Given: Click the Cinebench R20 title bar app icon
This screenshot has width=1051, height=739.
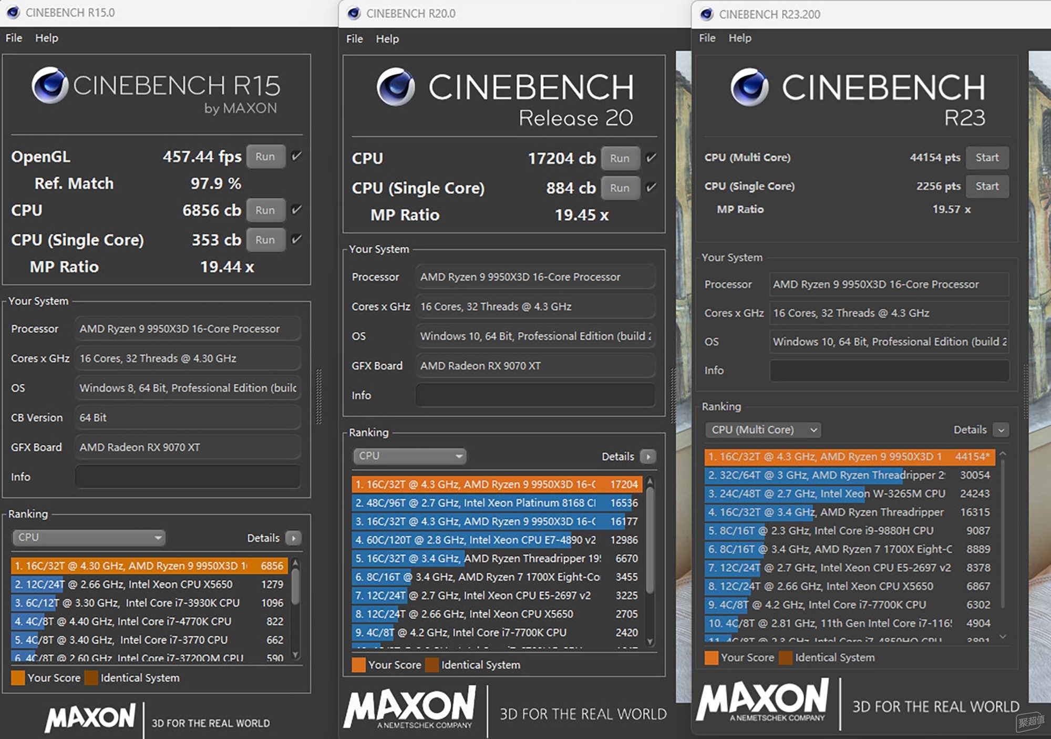Looking at the screenshot, I should click(354, 13).
